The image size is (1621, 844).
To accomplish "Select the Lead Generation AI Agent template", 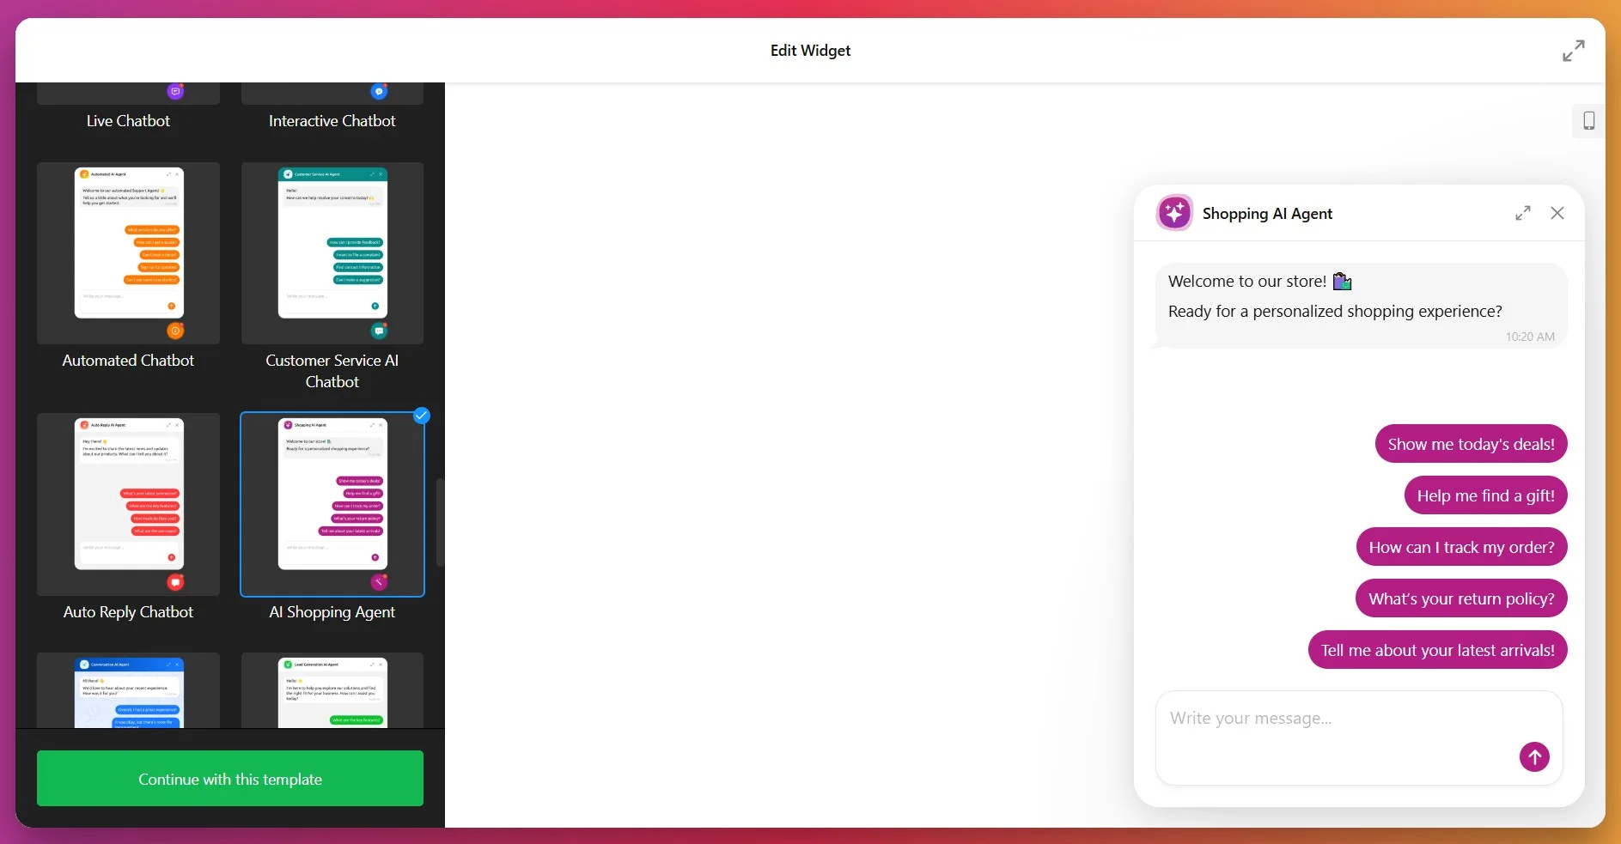I will coord(332,691).
